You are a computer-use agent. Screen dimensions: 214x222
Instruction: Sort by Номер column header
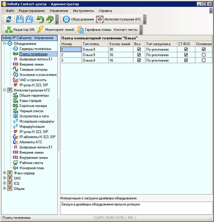[71, 44]
